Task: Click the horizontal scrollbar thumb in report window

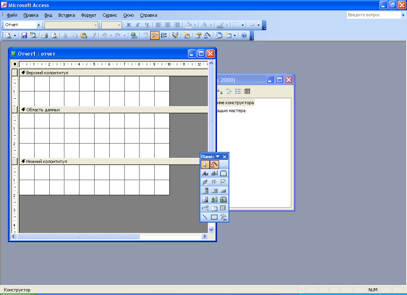Action: 78,237
